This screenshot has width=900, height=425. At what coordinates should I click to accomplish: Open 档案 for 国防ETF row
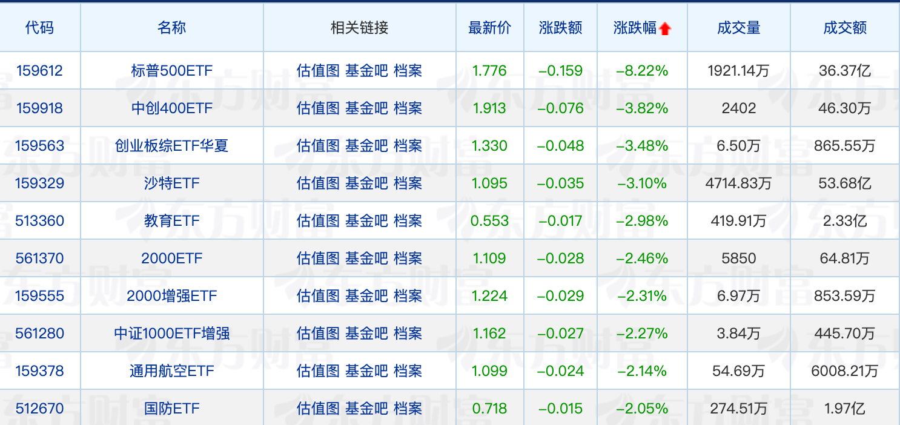point(408,408)
